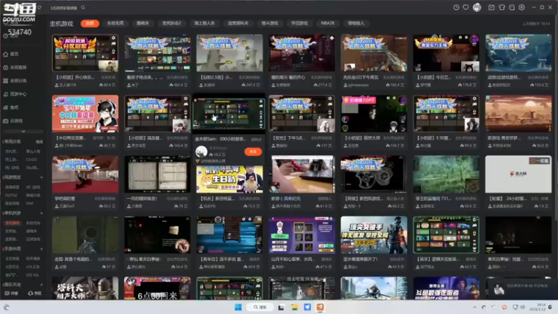Open the messages chat bubble icon
558x314 pixels.
(512, 8)
